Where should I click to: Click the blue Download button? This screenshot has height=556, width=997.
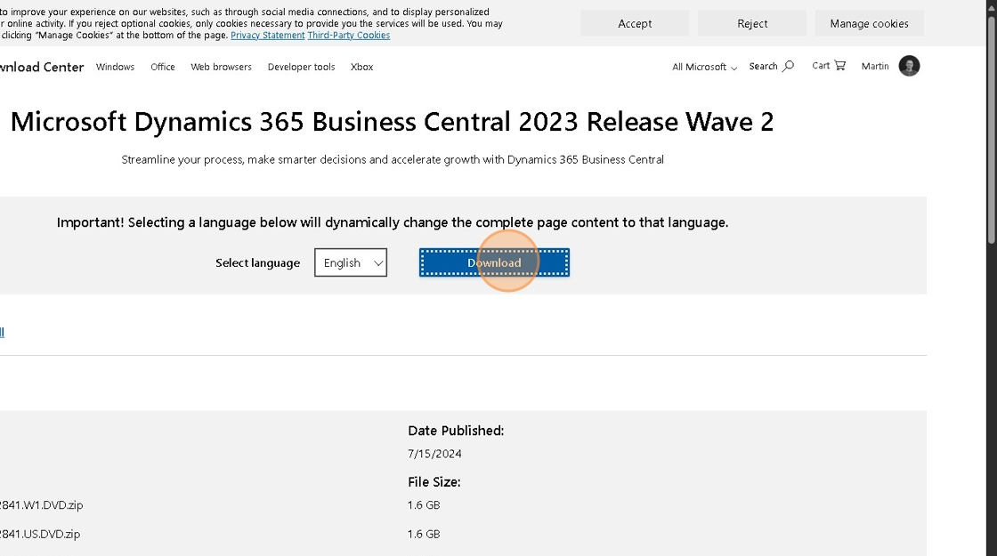pos(494,262)
